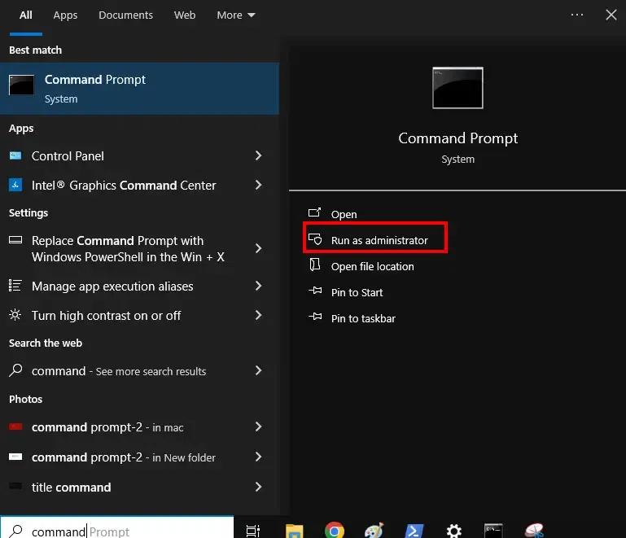
Task: Click the Manage app execution aliases icon
Action: click(x=15, y=286)
